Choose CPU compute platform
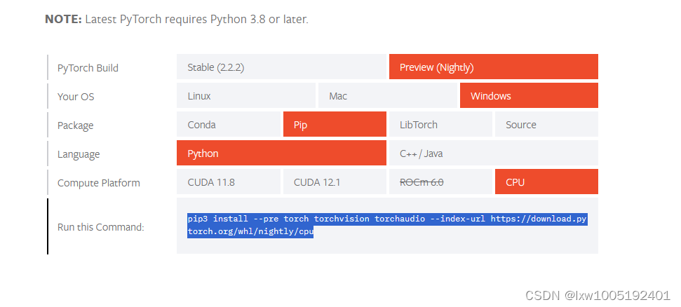 (x=546, y=182)
